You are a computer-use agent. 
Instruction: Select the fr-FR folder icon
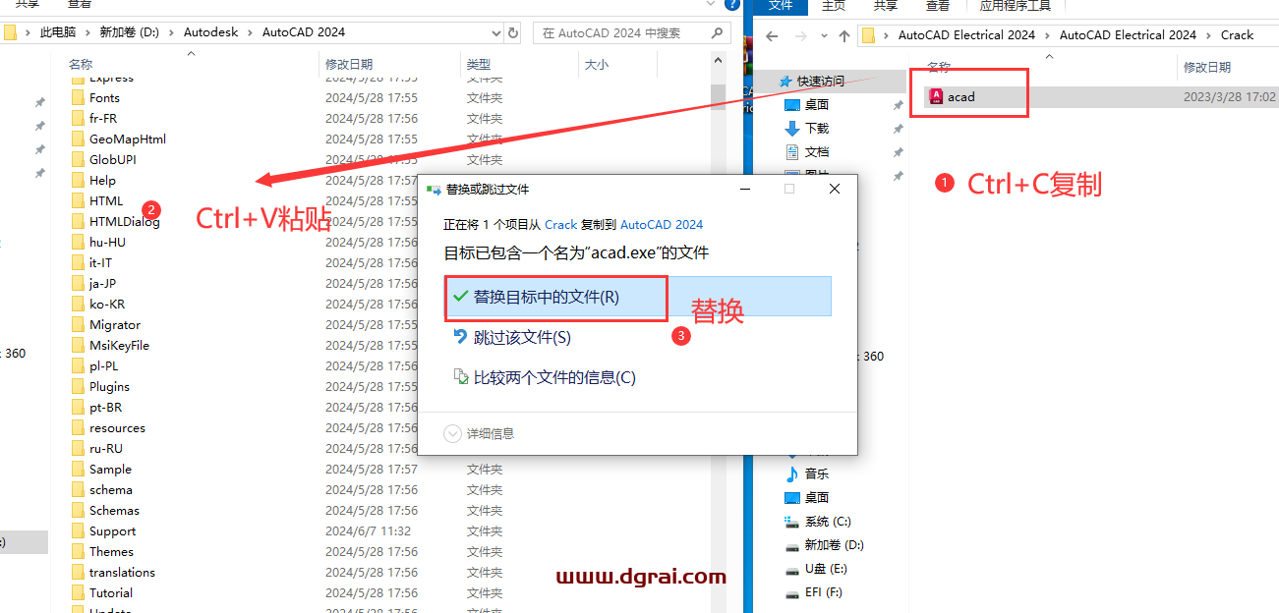[78, 119]
